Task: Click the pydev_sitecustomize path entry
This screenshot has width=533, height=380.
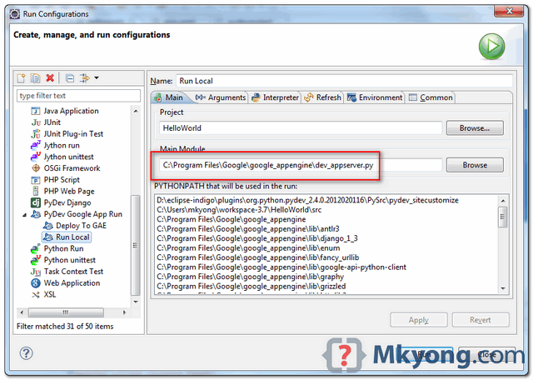Action: [x=307, y=200]
